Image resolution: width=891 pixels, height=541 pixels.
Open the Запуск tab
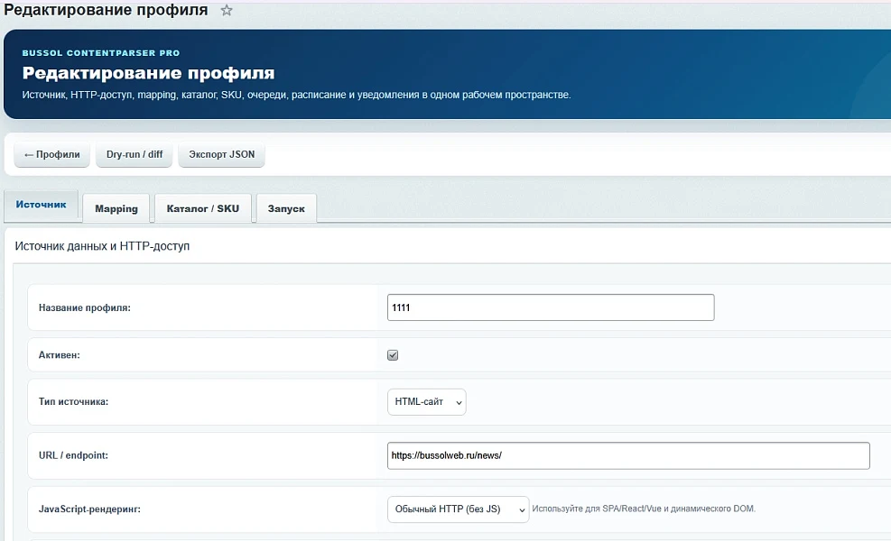(286, 208)
